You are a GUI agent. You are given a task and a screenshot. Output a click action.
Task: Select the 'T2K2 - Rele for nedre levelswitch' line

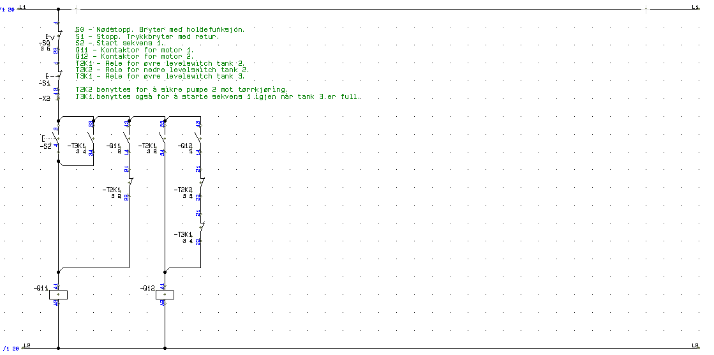162,70
